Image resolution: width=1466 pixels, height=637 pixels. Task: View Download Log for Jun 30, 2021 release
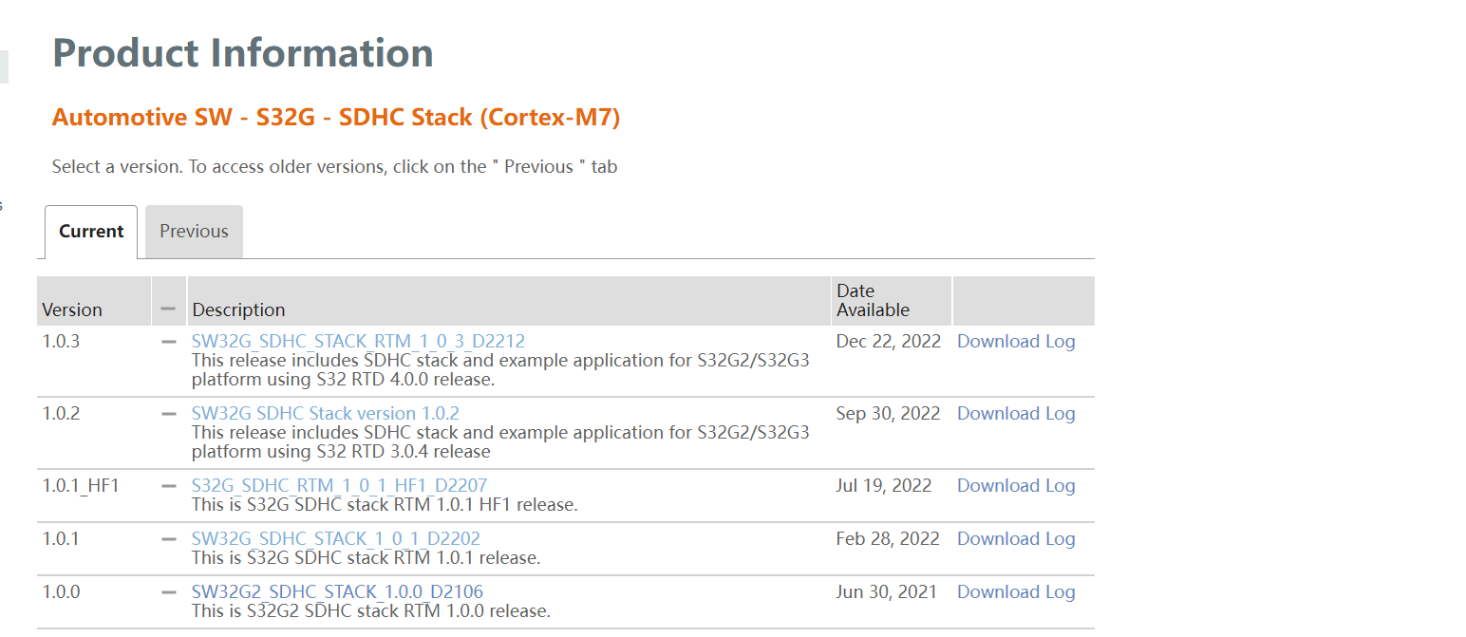1015,591
